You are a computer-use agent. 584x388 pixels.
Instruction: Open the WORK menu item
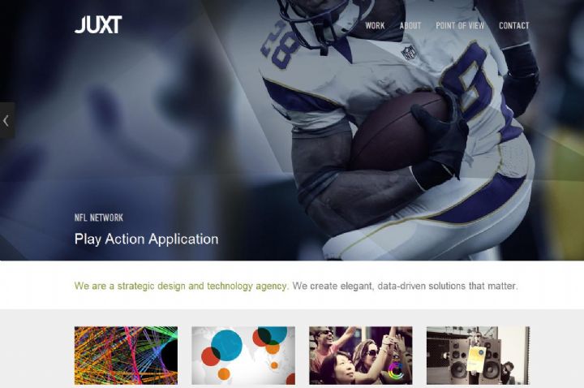pyautogui.click(x=375, y=26)
